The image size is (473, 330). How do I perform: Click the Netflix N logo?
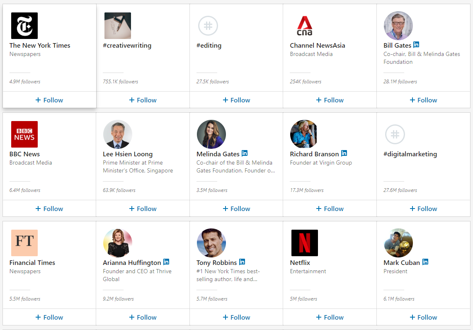click(304, 243)
